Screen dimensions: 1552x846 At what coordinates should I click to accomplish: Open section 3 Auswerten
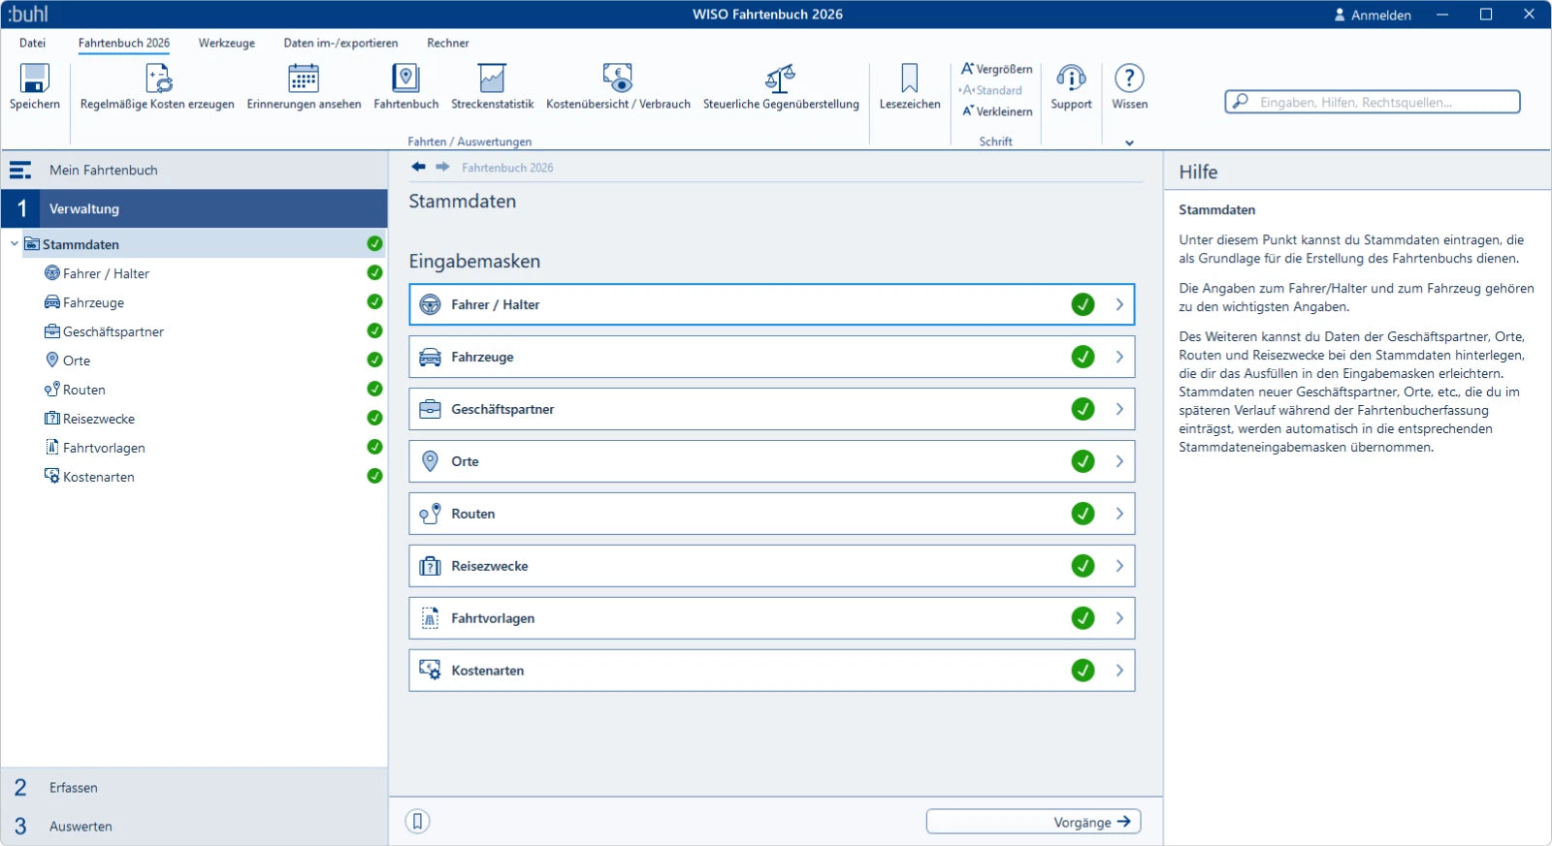194,827
